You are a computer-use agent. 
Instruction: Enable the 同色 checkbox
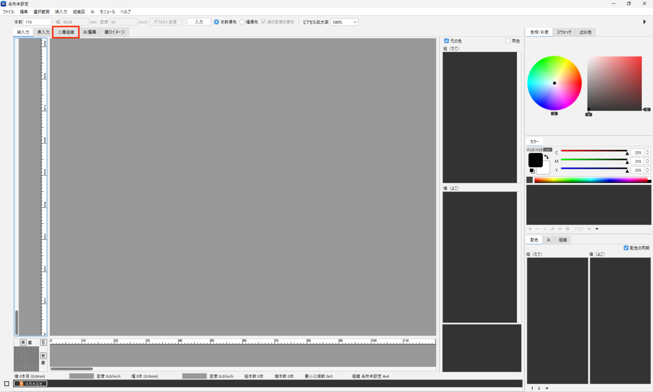point(508,41)
